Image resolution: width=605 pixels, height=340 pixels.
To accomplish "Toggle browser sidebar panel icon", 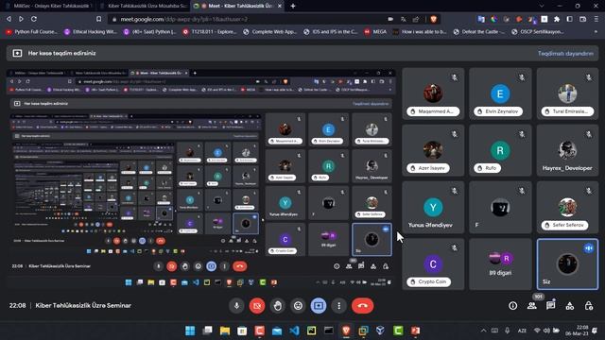I will click(x=569, y=19).
